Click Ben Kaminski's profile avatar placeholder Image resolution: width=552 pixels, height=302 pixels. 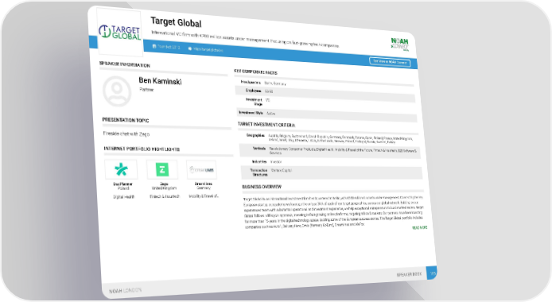tap(117, 91)
